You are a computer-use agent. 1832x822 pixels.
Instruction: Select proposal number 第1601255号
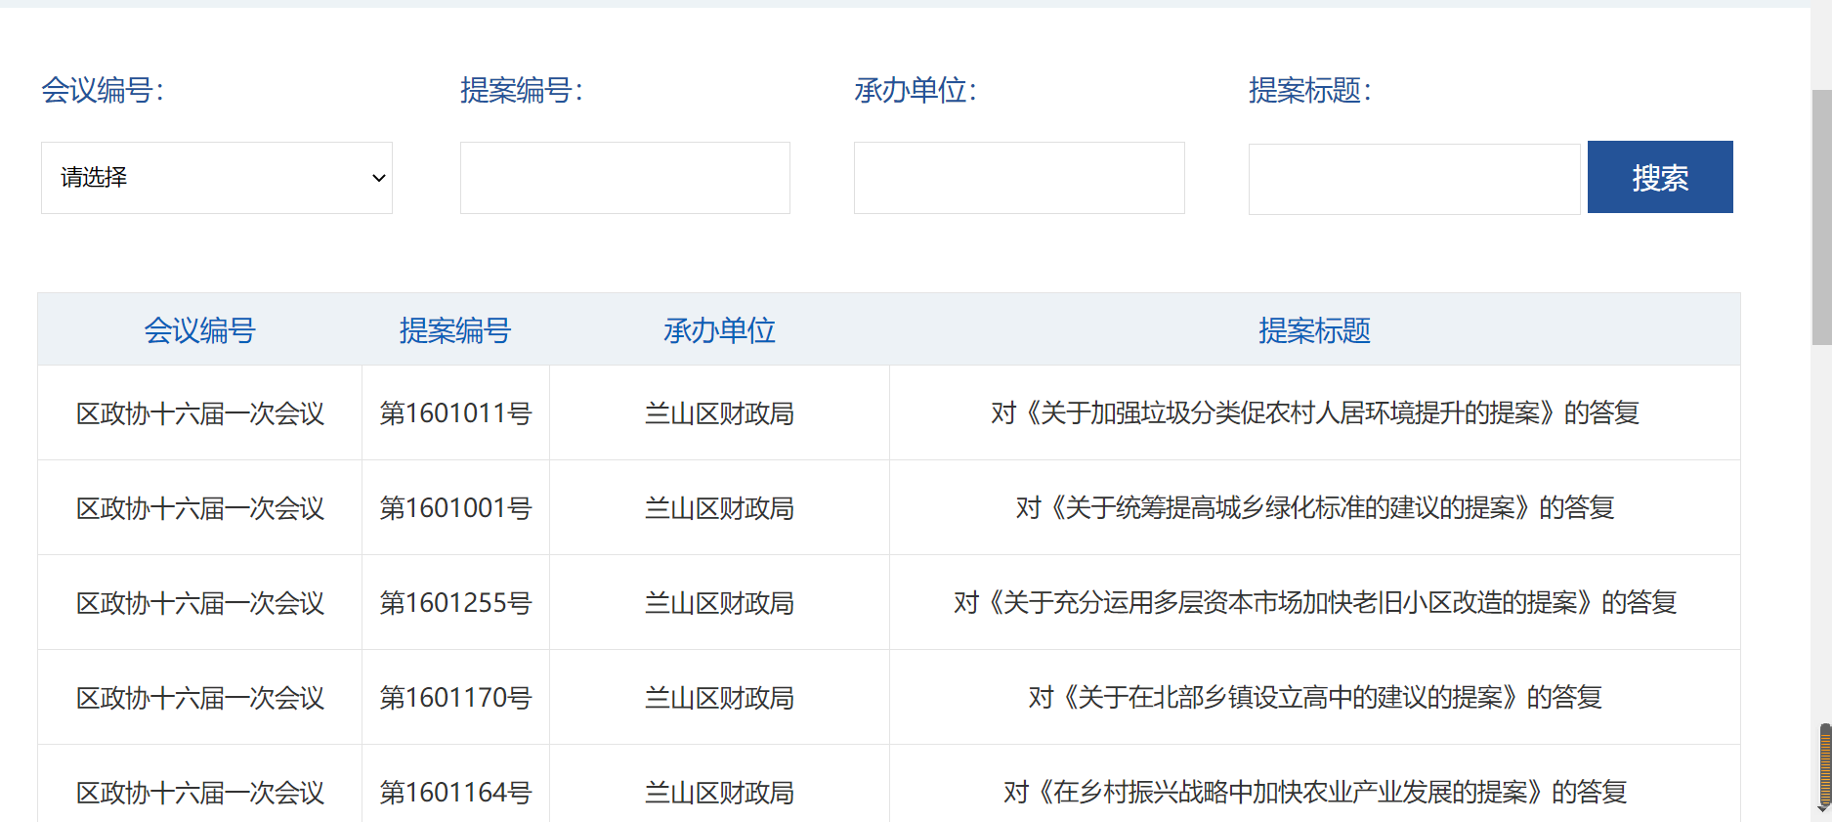tap(455, 603)
